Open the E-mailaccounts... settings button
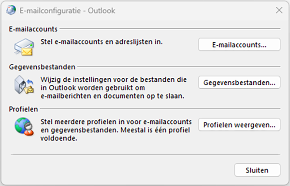 tap(239, 45)
